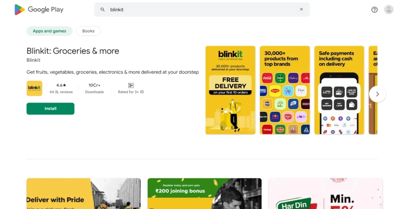Click the 3+ content rating badge

(x=131, y=85)
